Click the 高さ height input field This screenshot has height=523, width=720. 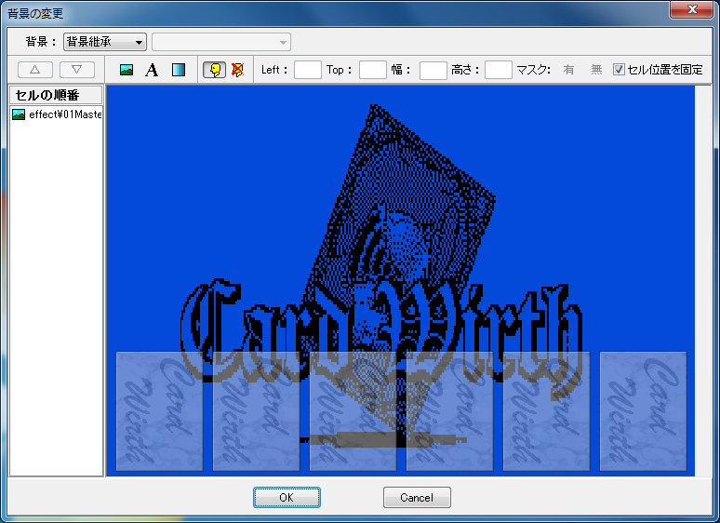[499, 70]
